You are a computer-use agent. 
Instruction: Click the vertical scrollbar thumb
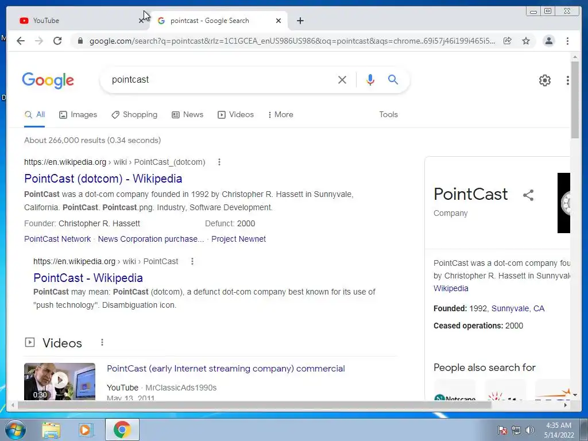click(575, 100)
